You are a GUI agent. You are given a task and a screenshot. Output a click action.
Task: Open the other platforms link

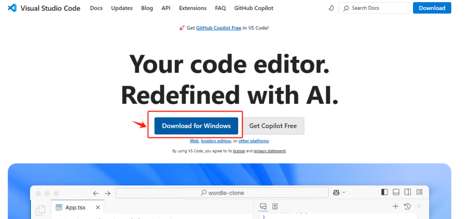(x=254, y=141)
